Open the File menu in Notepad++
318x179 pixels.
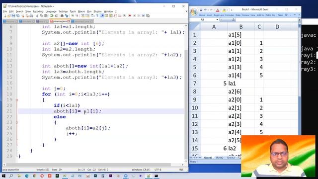pos(5,11)
